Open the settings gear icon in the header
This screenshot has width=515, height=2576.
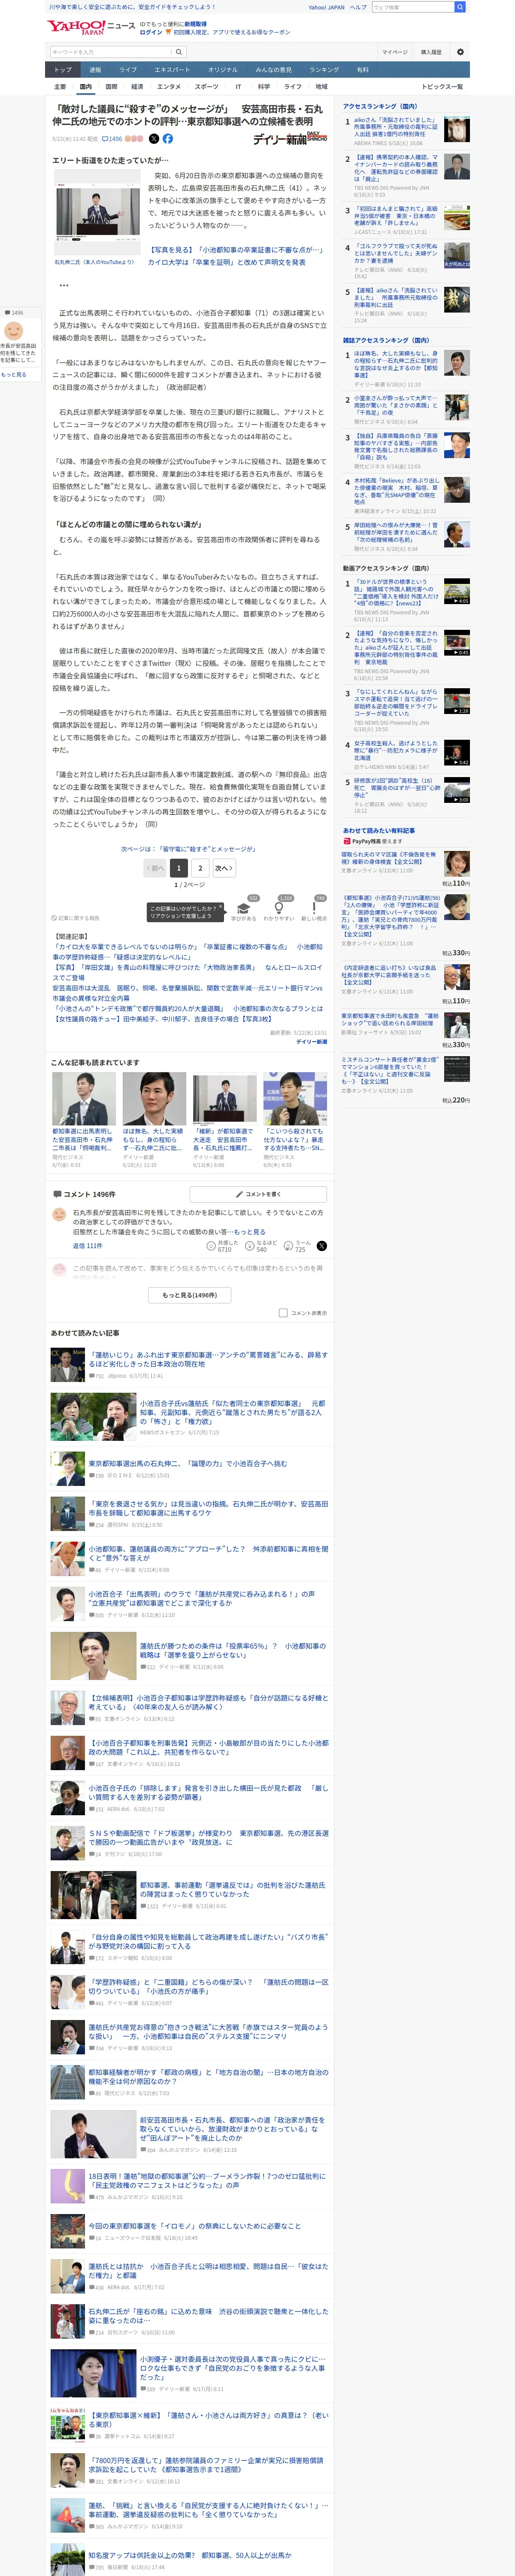460,52
